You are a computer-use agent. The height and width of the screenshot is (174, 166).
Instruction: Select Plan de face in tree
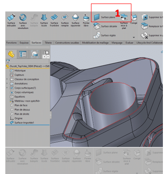pyautogui.click(x=19, y=105)
